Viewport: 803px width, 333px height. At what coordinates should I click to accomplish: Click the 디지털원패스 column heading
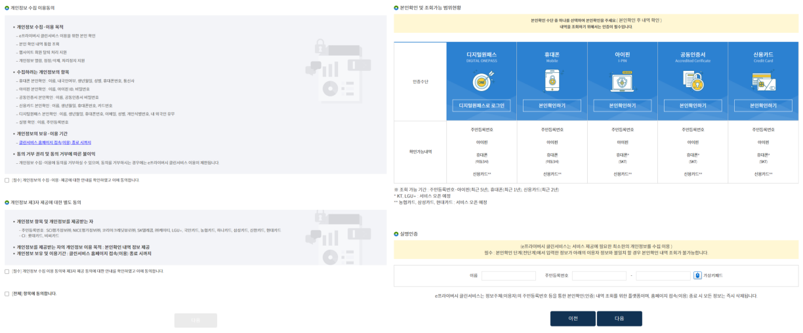click(481, 56)
